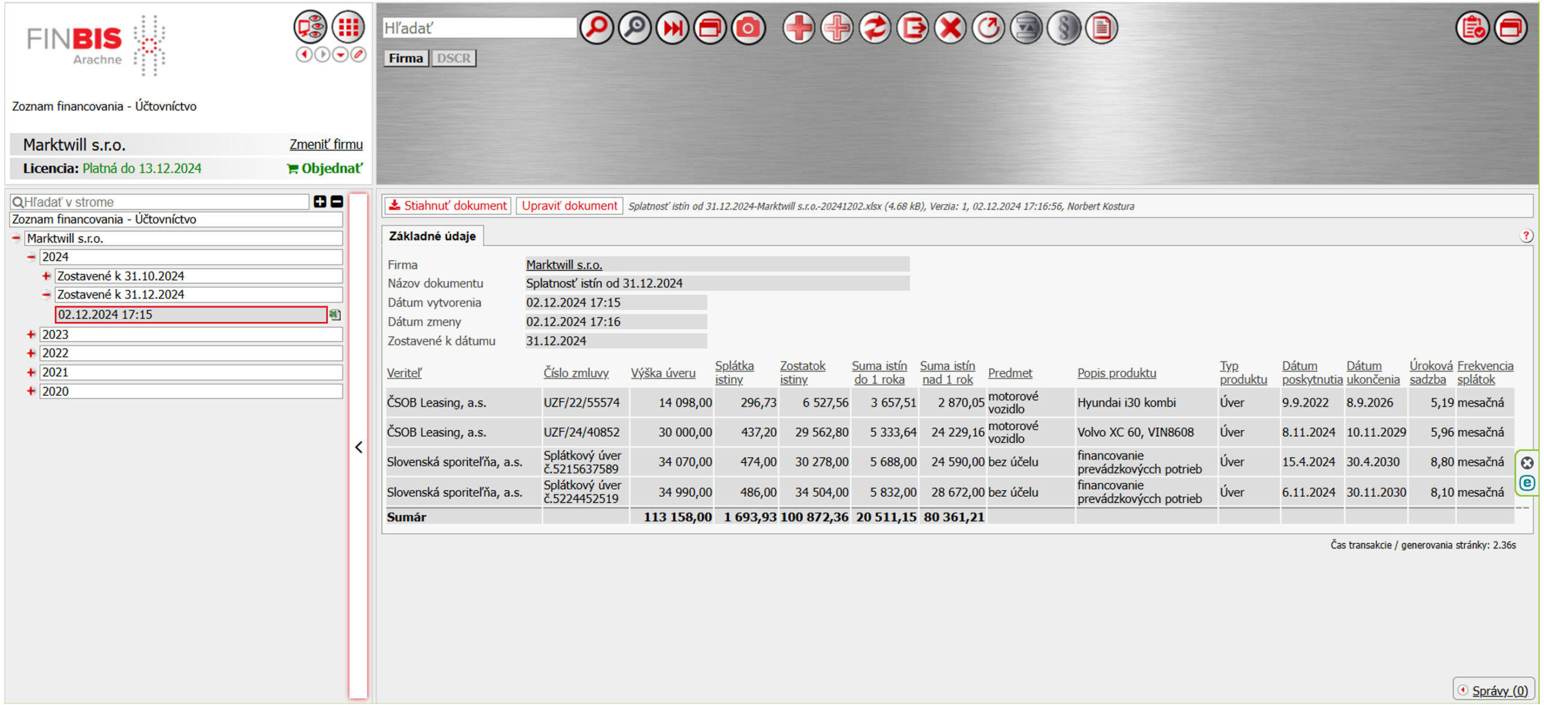Click into the Hľadať search field
The image size is (1544, 705).
479,28
